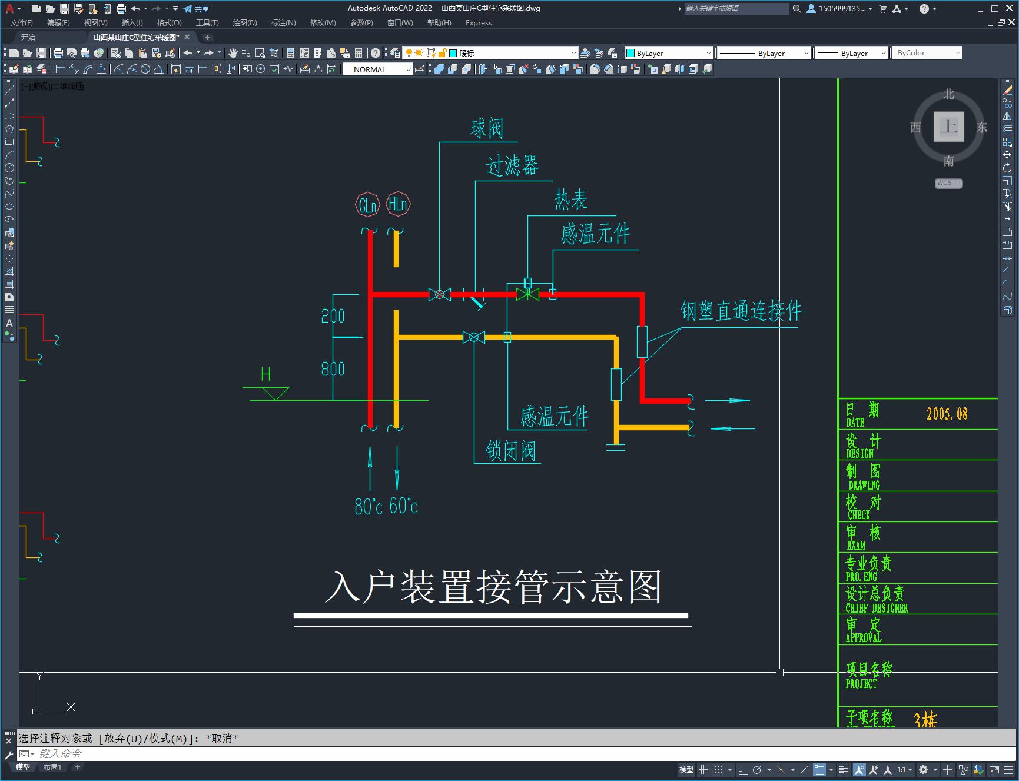Click the Angular Dimension icon

(159, 69)
